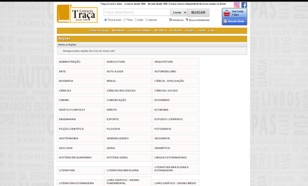Screen dimensions: 308x186
Task: Open the FOTOGRAFIA section
Action: pos(176,129)
